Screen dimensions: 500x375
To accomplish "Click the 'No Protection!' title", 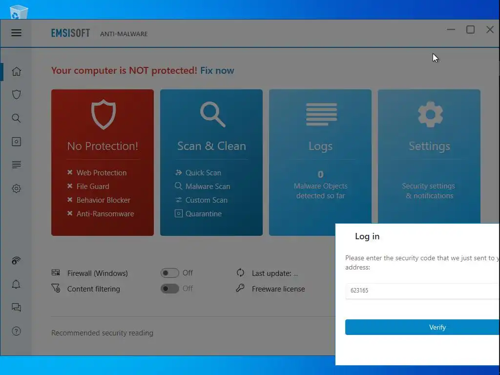I will point(103,146).
